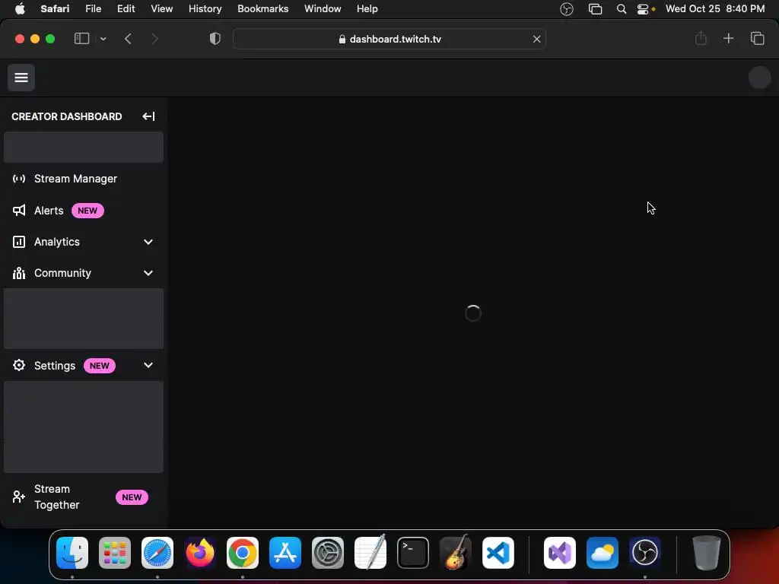Click the user avatar in top right

pos(760,78)
